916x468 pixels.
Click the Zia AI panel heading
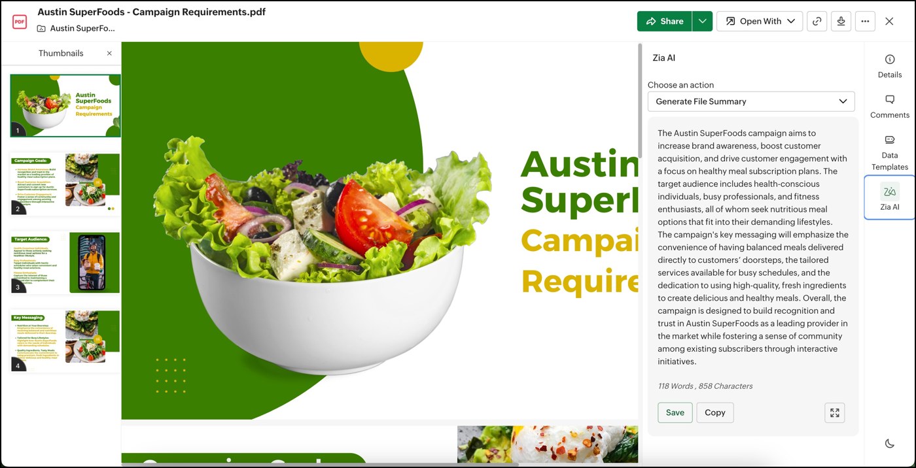coord(664,58)
